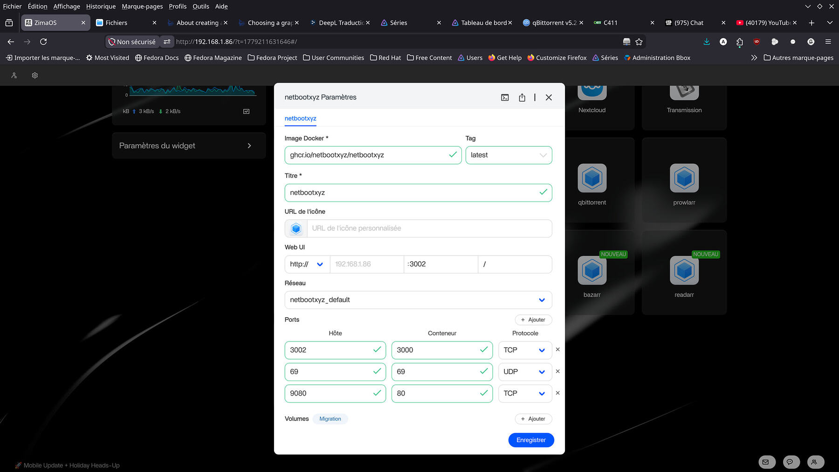Open the http:// protocol dropdown

(x=307, y=264)
